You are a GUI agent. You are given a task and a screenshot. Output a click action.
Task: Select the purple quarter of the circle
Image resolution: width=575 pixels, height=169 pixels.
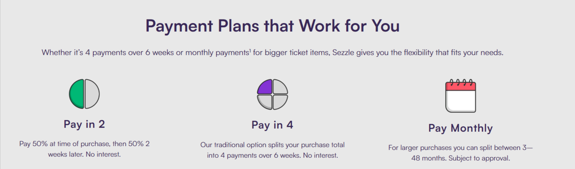[x=266, y=87]
